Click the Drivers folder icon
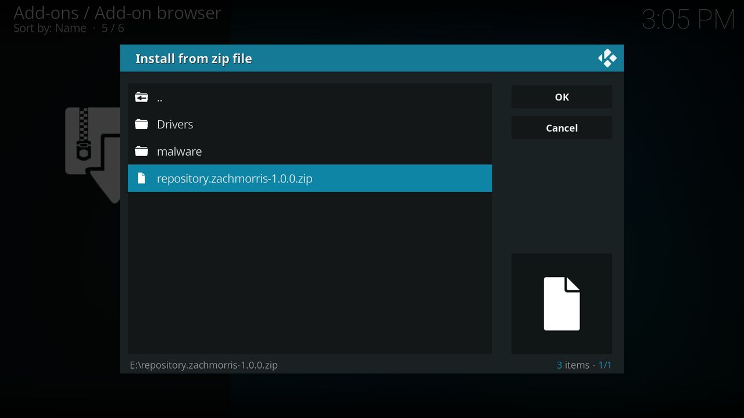 tap(141, 124)
